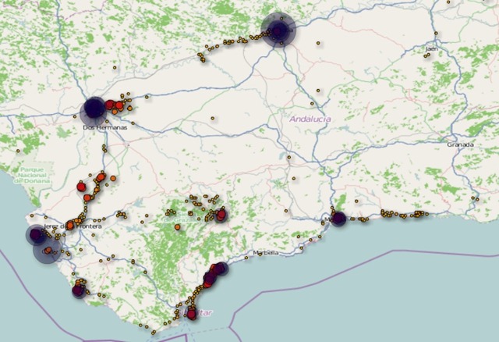Click the red markers right of the Seville cluster

[x=115, y=105]
